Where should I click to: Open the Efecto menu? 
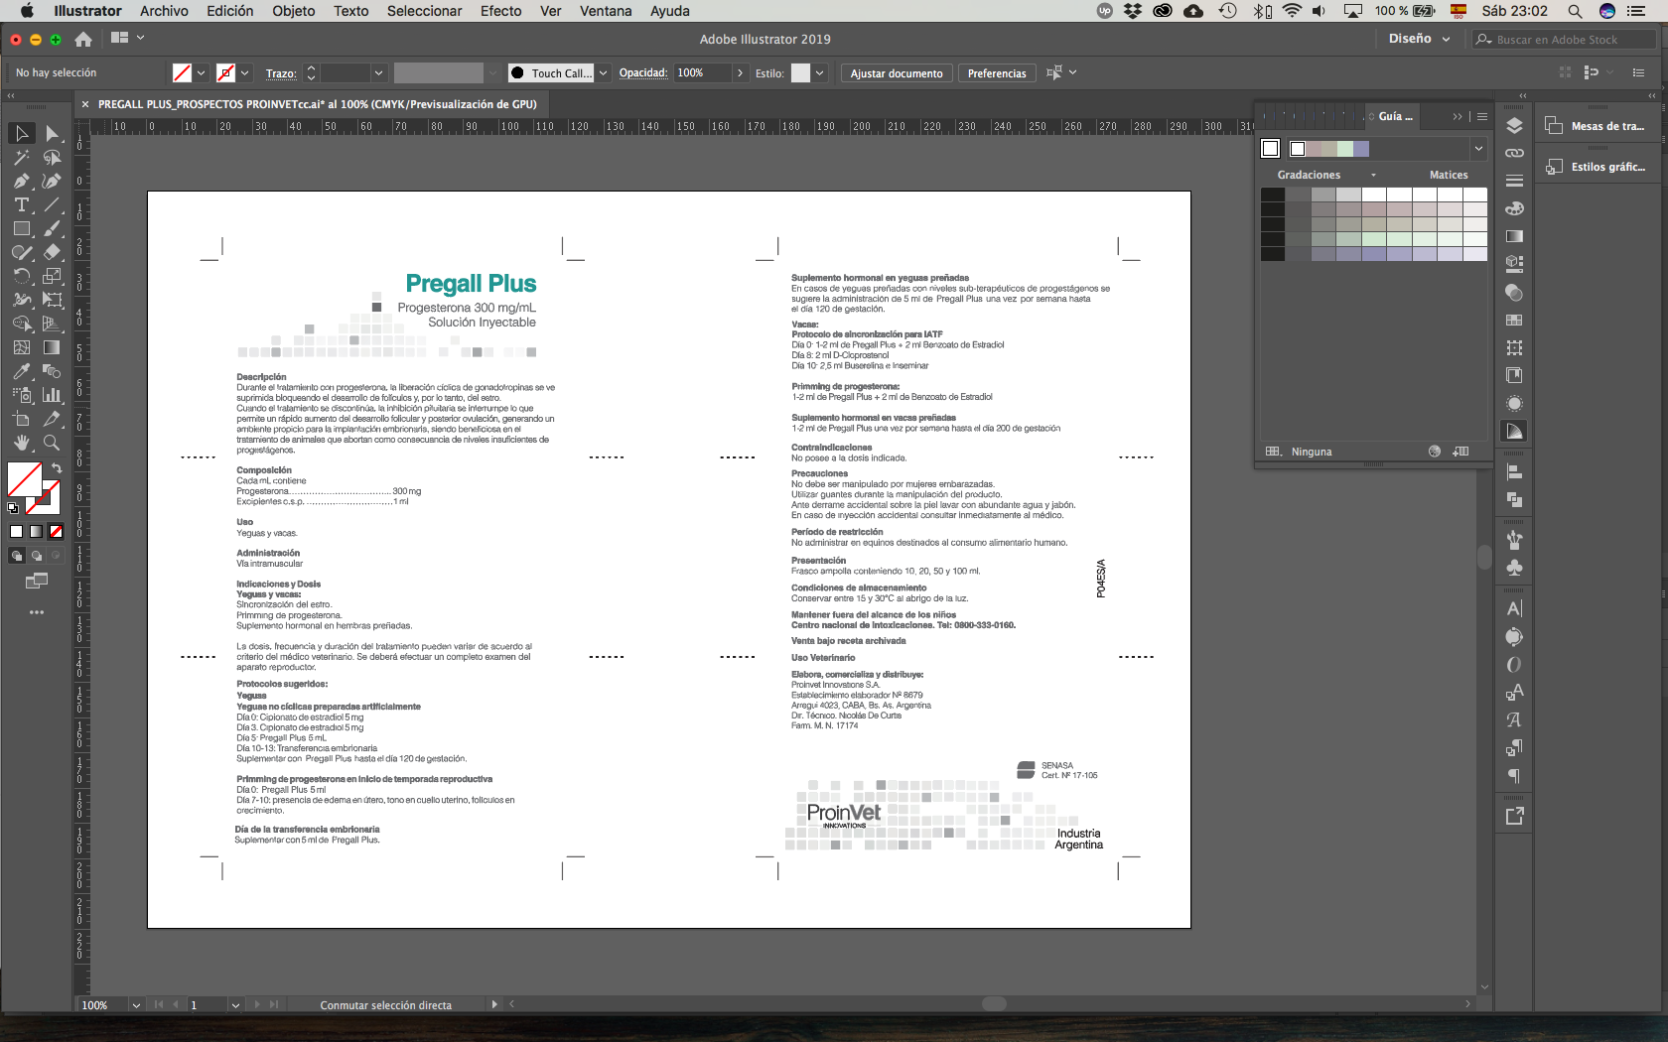pyautogui.click(x=500, y=11)
